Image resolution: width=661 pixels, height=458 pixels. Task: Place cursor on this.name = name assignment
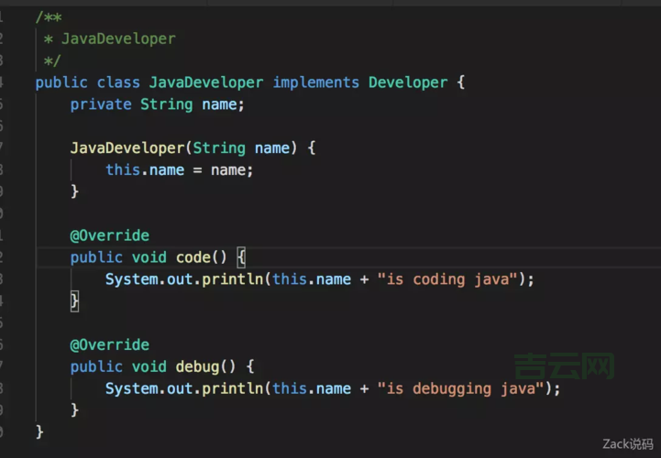click(179, 169)
